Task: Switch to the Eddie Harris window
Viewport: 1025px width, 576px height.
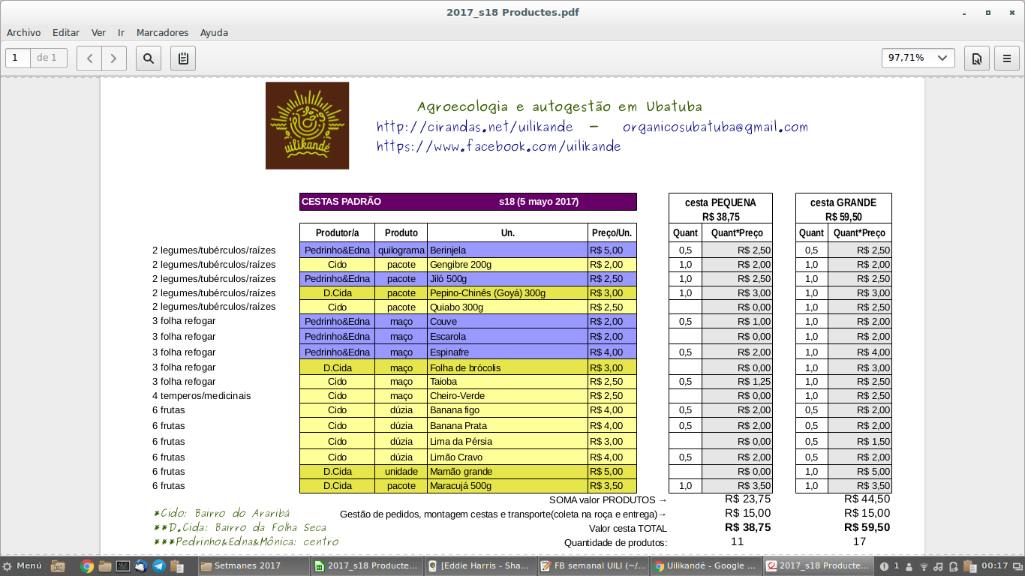Action: [480, 566]
